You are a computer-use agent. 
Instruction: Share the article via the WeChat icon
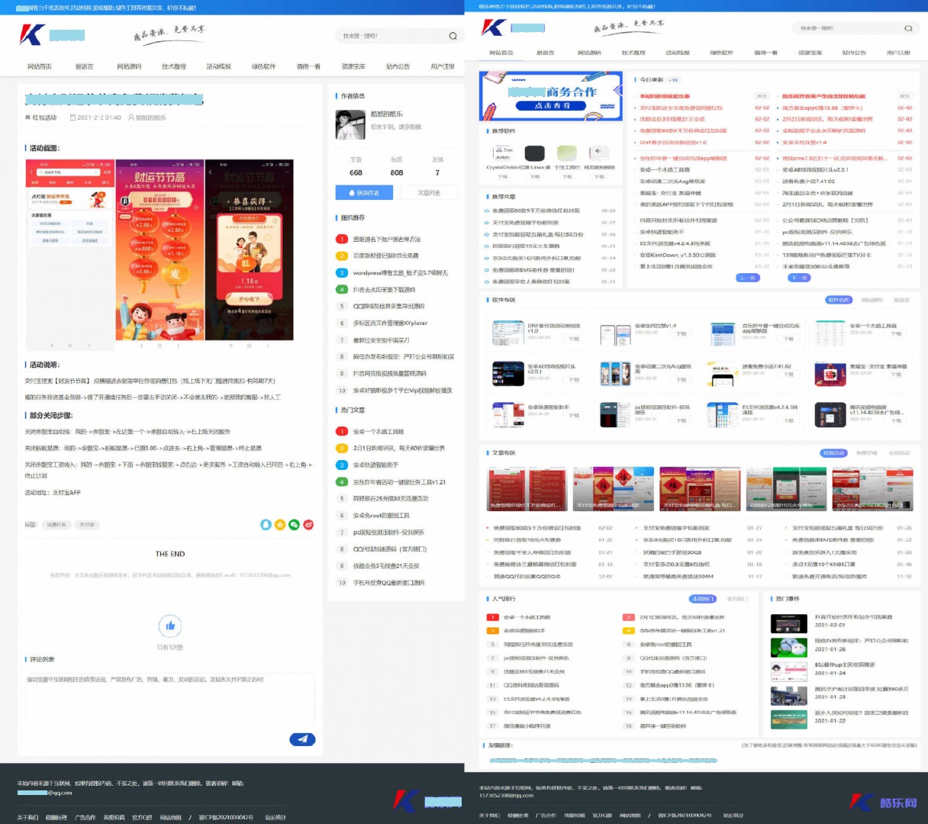click(294, 525)
